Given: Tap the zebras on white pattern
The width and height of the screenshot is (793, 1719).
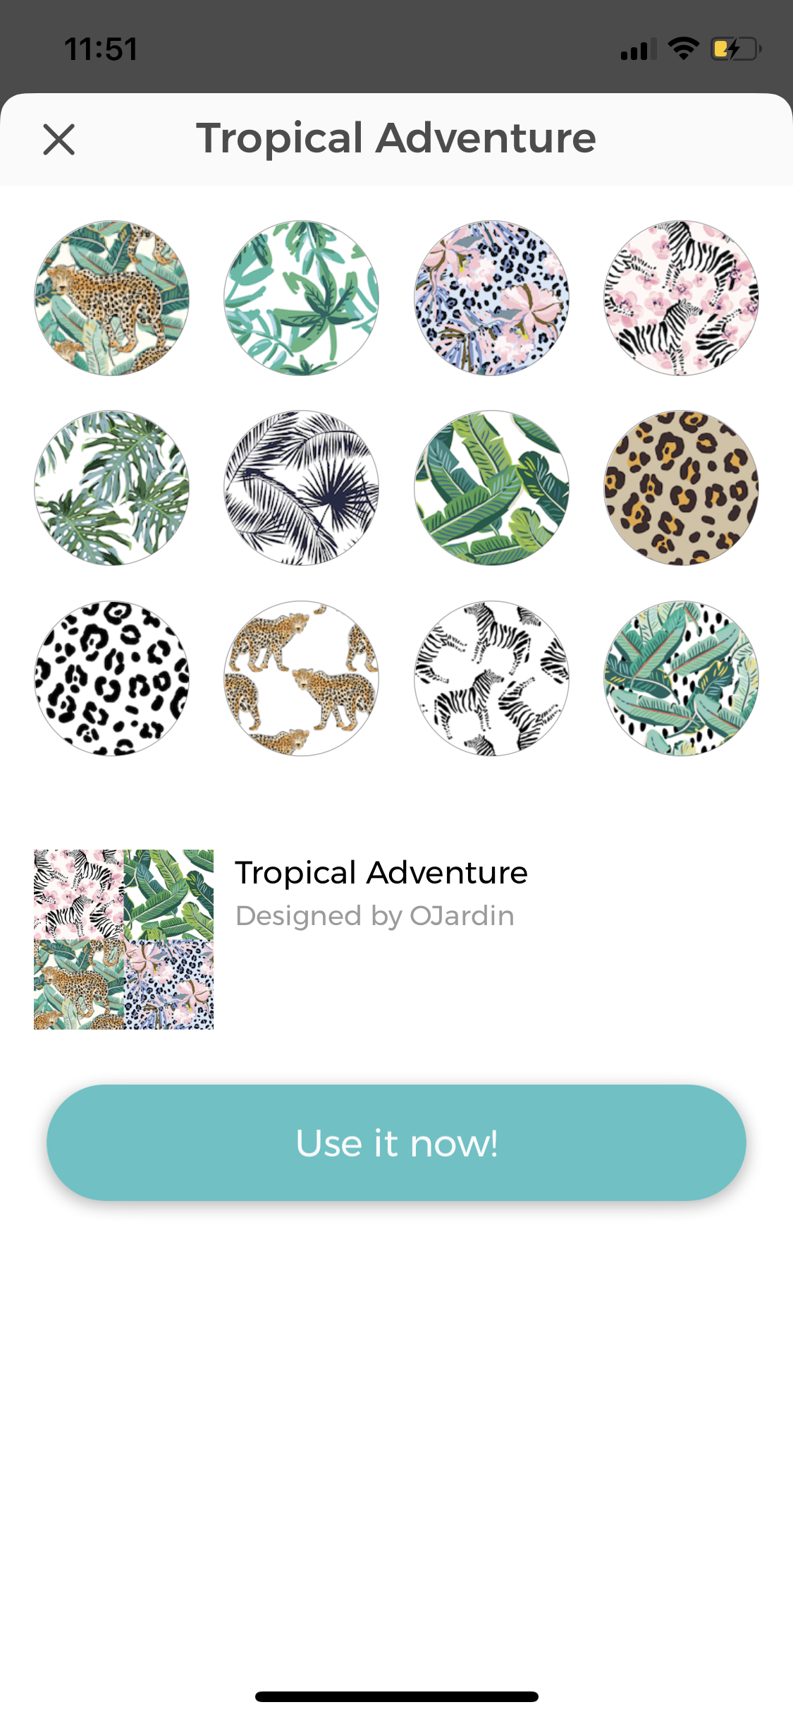Looking at the screenshot, I should [x=491, y=678].
